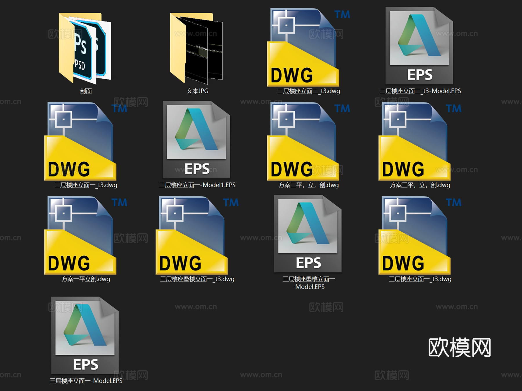Image resolution: width=522 pixels, height=391 pixels.
Task: Open the 文本JPG folder icon
Action: pos(196,48)
